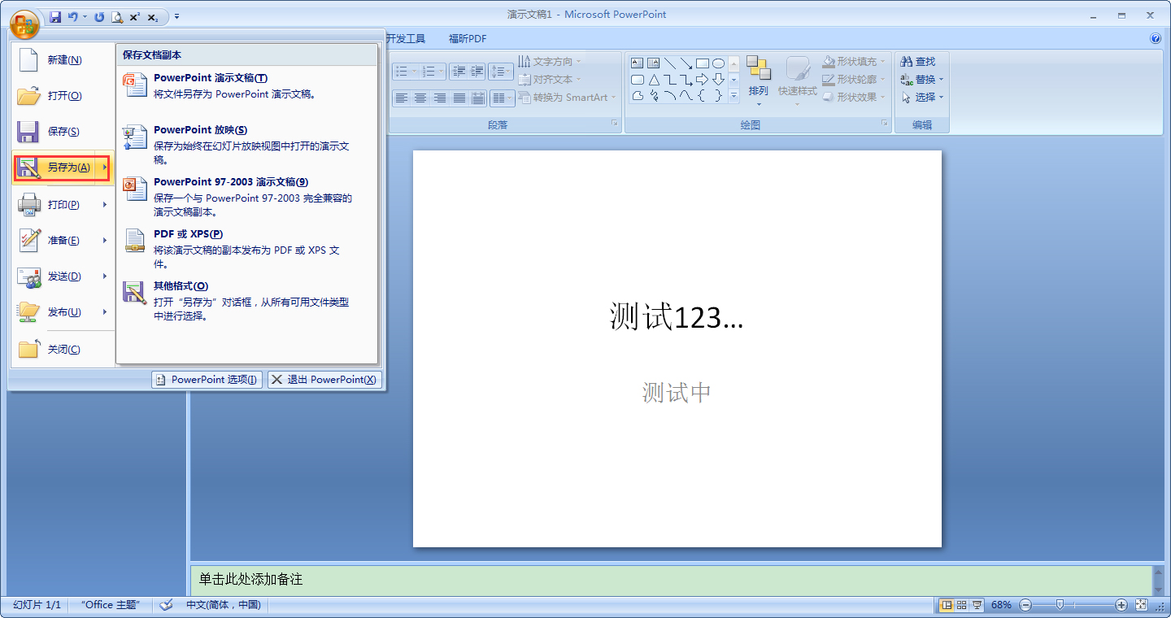Switch to Slide Sorter view in status bar
Image resolution: width=1171 pixels, height=618 pixels.
pyautogui.click(x=961, y=604)
